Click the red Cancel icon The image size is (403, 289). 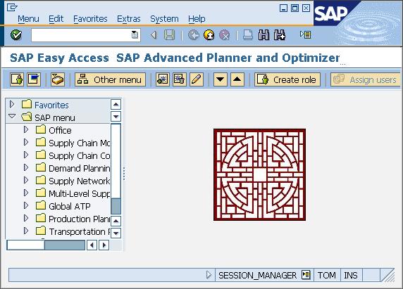[224, 35]
